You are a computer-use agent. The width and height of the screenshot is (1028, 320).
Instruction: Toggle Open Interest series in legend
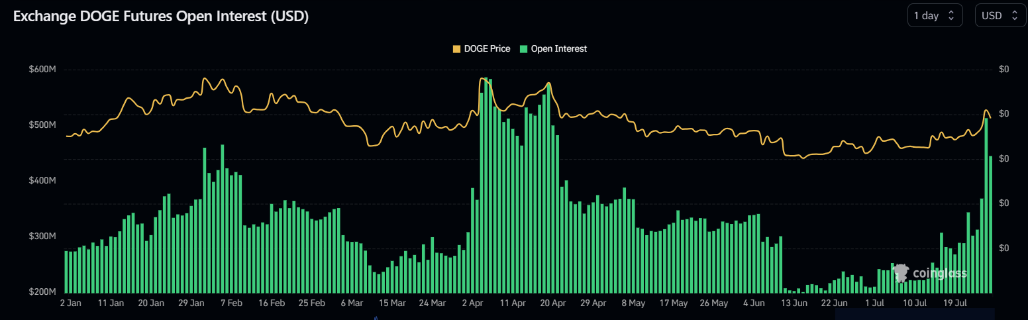pyautogui.click(x=554, y=48)
